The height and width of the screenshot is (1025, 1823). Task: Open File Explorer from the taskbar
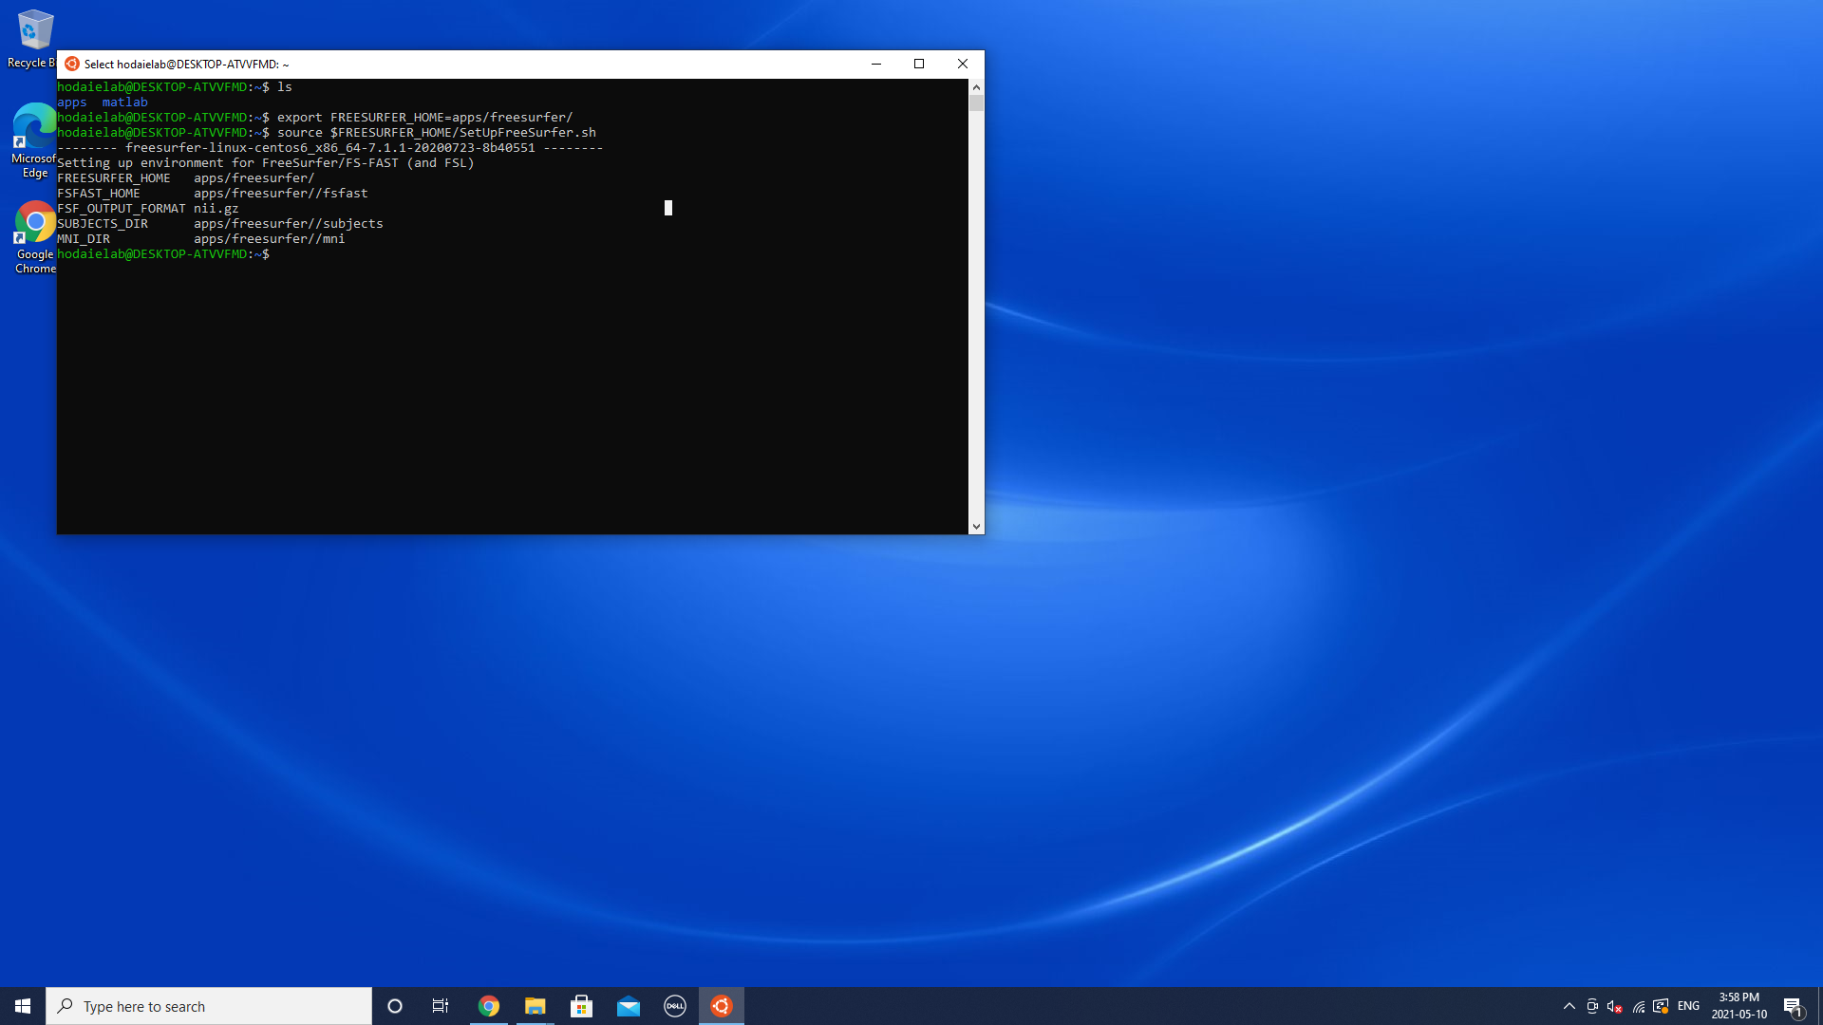[x=535, y=1006]
